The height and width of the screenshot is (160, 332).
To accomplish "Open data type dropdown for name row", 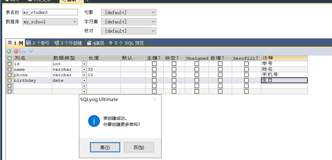I will click(x=84, y=69).
